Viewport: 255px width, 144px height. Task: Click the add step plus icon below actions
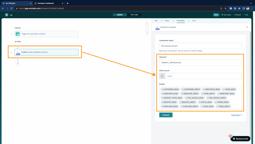click(x=18, y=63)
